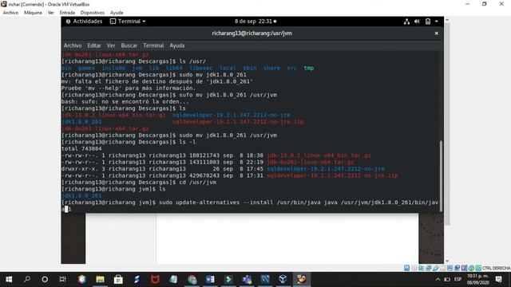Open the terminal Editar menu

click(94, 45)
